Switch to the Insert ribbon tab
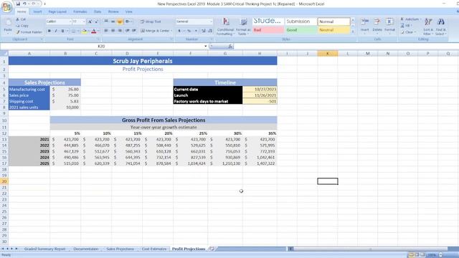 [37, 11]
